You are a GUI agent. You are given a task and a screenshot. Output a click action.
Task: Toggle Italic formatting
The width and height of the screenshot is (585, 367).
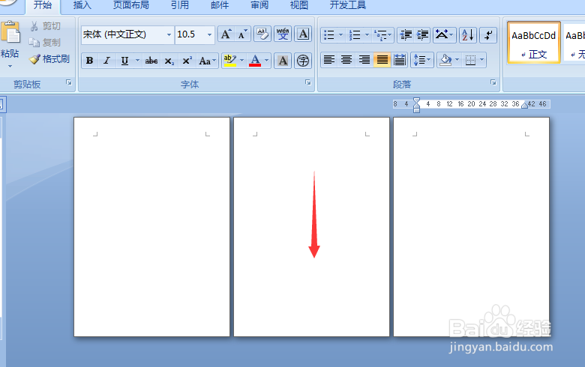point(107,61)
